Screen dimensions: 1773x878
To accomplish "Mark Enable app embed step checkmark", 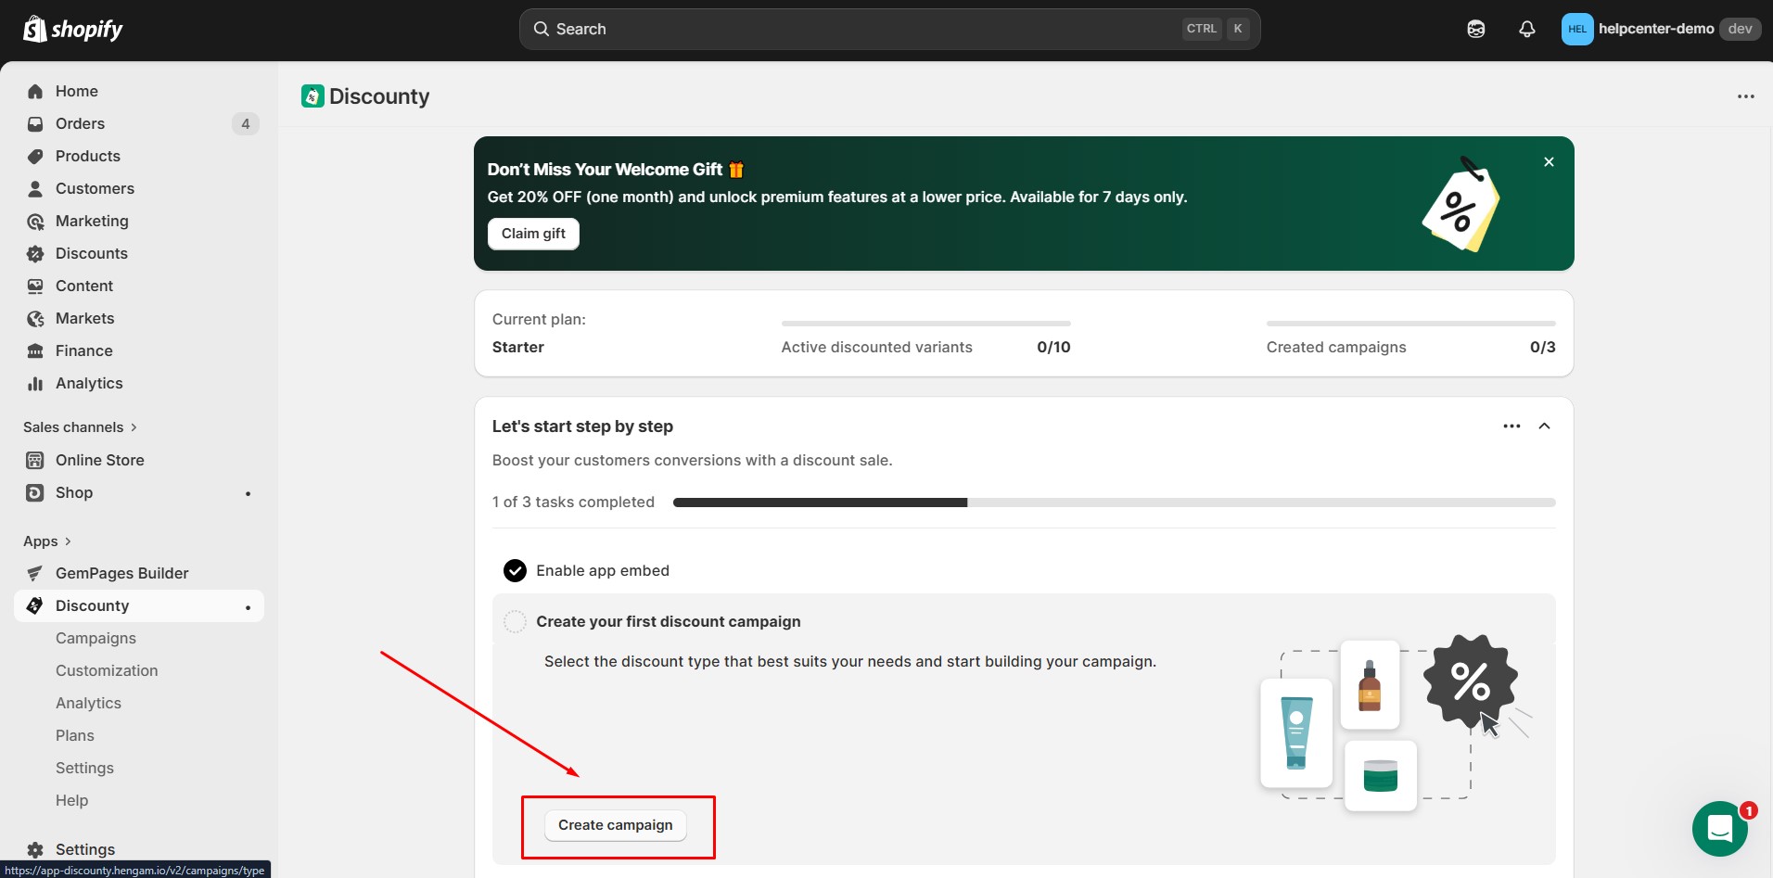I will click(x=515, y=570).
